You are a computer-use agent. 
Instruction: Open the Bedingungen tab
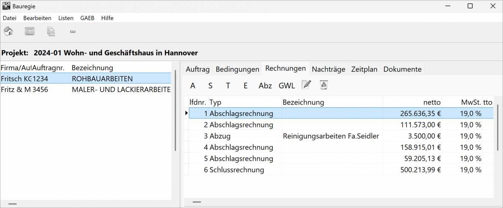click(x=237, y=69)
